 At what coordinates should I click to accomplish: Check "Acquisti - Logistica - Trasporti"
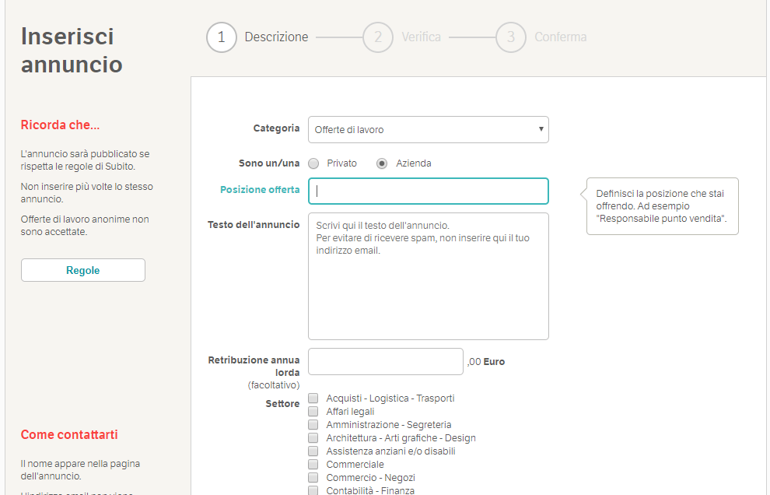tap(313, 398)
